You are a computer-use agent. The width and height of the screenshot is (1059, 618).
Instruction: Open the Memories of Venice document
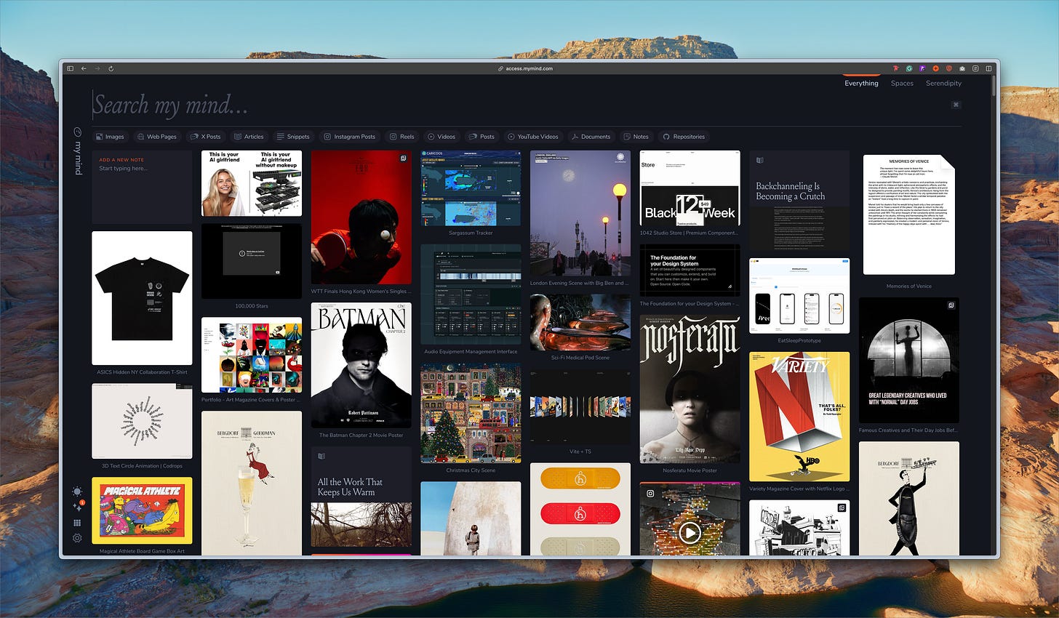click(909, 215)
